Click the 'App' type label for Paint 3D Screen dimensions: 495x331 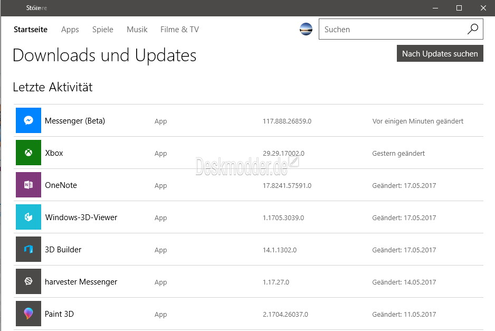point(160,315)
